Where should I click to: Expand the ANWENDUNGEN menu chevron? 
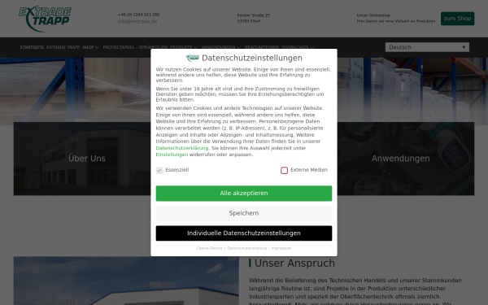(x=238, y=48)
